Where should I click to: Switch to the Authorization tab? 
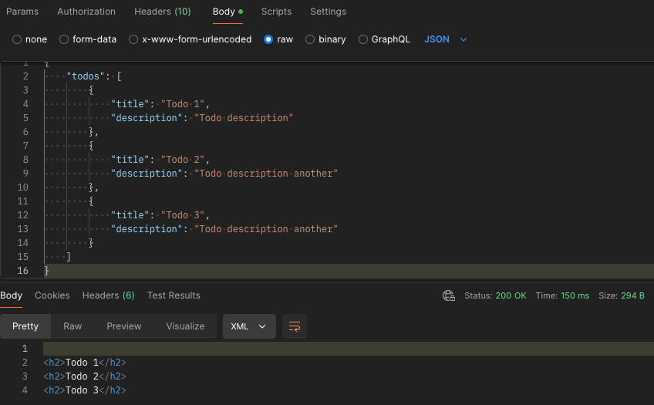86,12
